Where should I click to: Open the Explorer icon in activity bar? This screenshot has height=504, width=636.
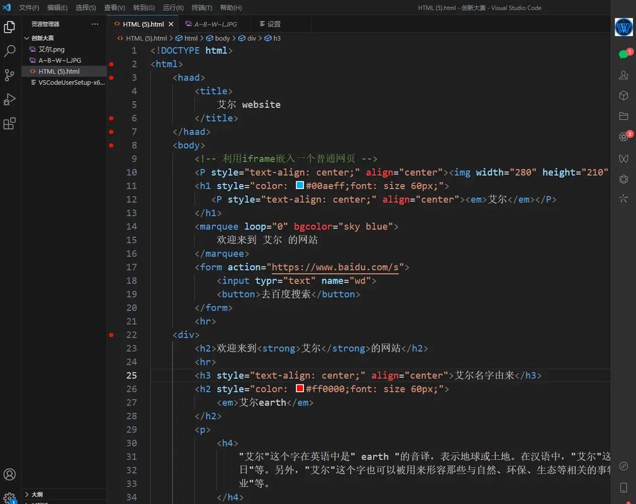9,27
